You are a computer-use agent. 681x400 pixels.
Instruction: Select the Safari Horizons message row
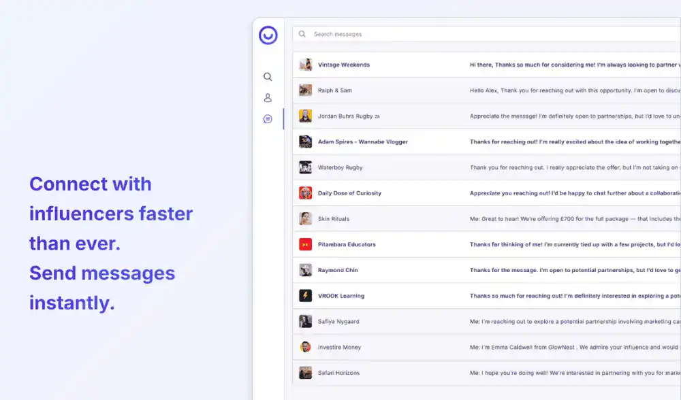338,373
